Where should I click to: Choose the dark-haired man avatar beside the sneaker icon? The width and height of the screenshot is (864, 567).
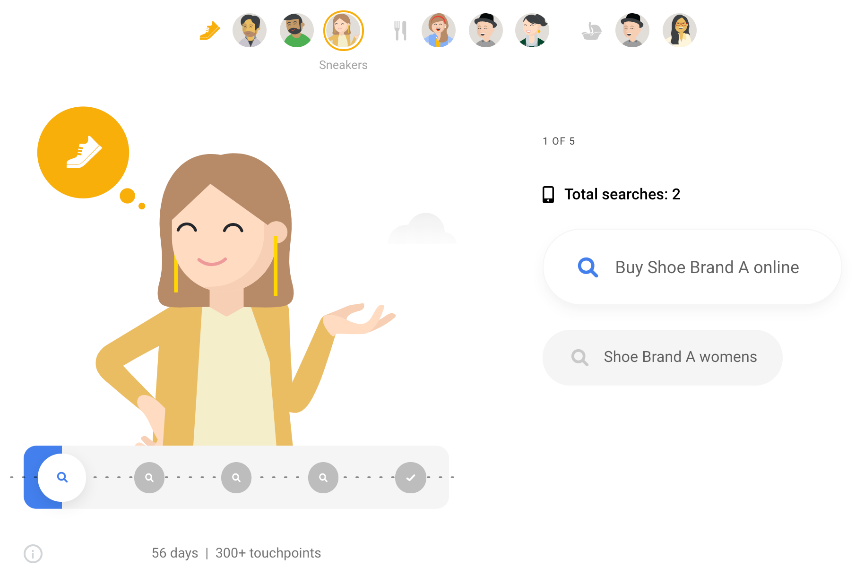(250, 31)
